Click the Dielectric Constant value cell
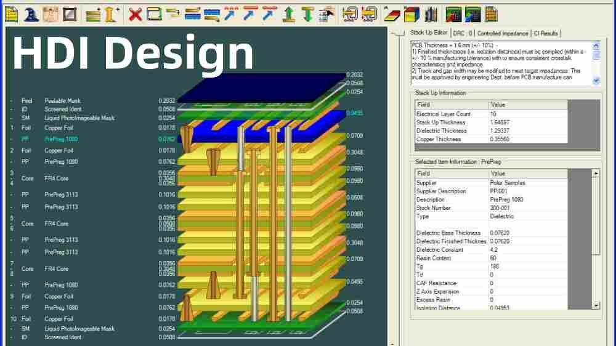 coord(527,250)
